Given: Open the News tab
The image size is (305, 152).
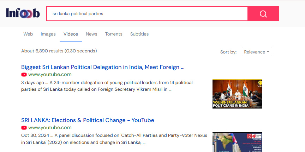Looking at the screenshot, I should pos(91,34).
